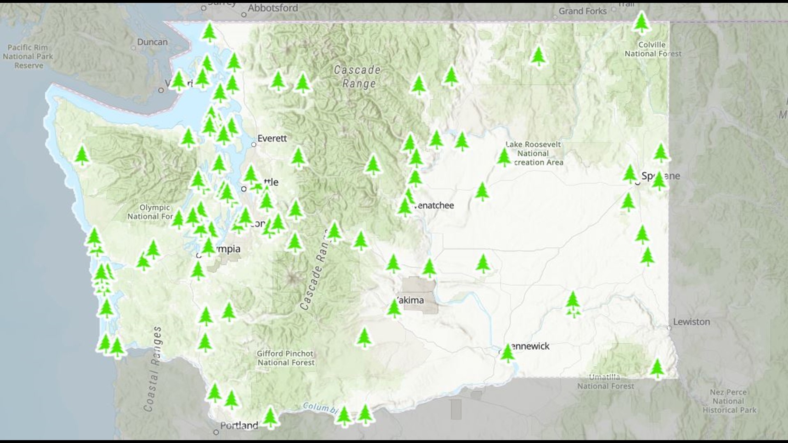Click the city dot beside Everett
Screen dimensions: 788x443
click(254, 144)
